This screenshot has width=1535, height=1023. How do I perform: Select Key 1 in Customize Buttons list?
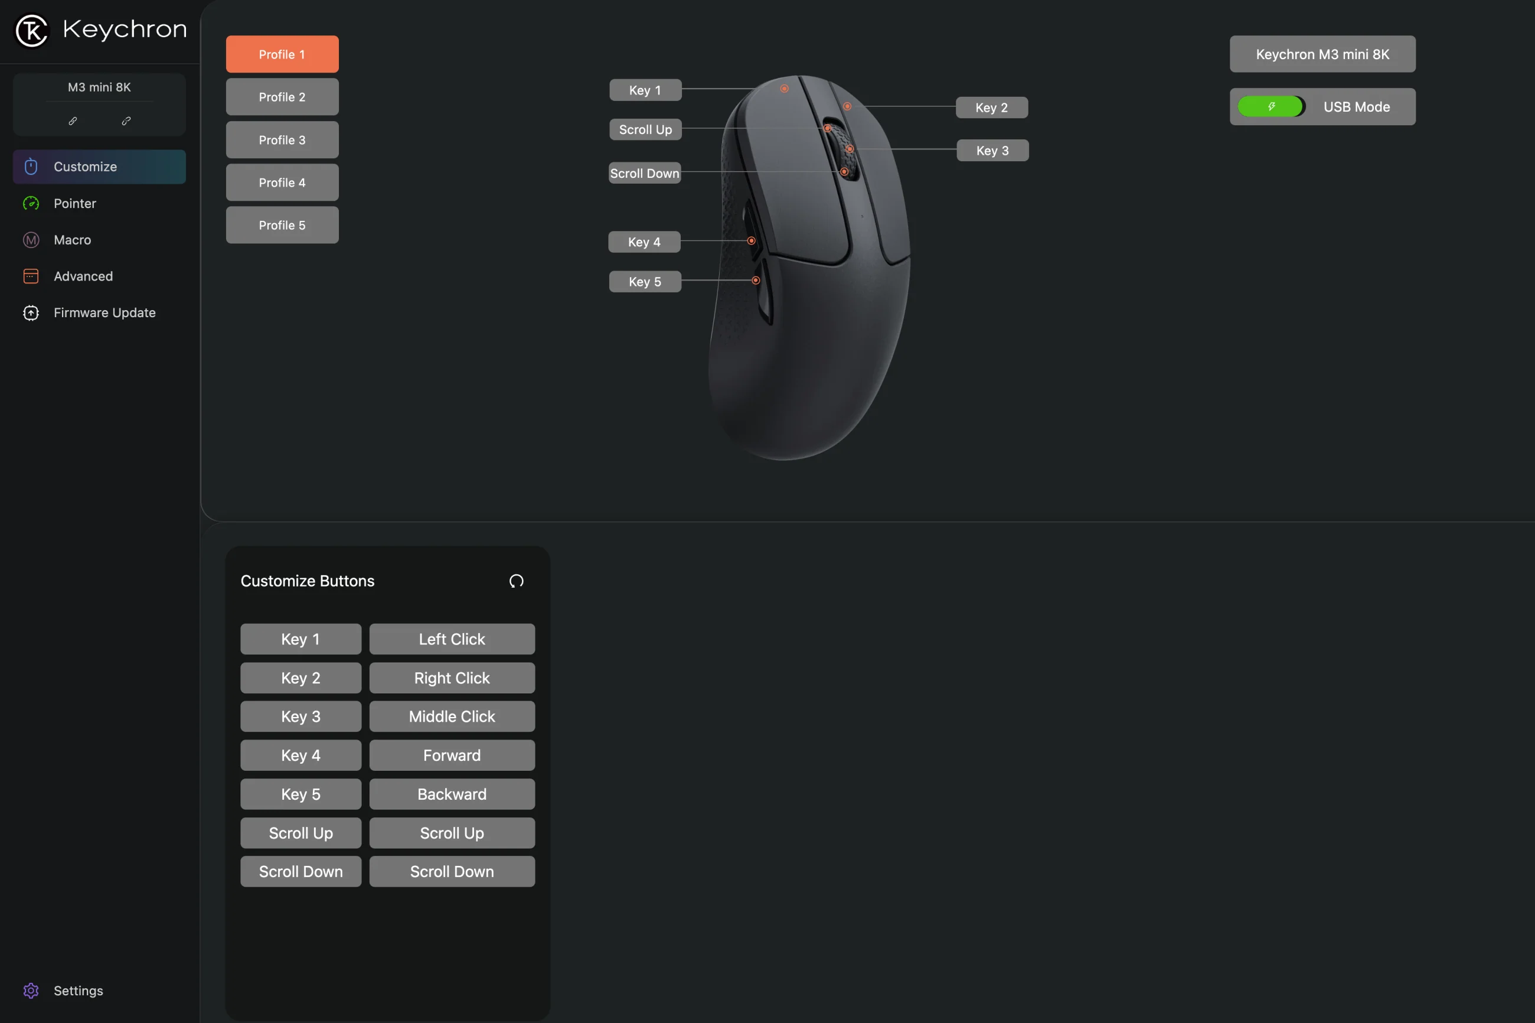tap(301, 638)
